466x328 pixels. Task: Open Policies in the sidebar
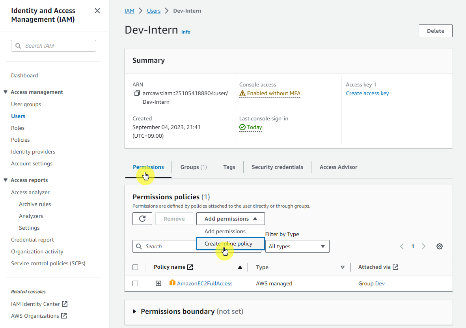(21, 140)
